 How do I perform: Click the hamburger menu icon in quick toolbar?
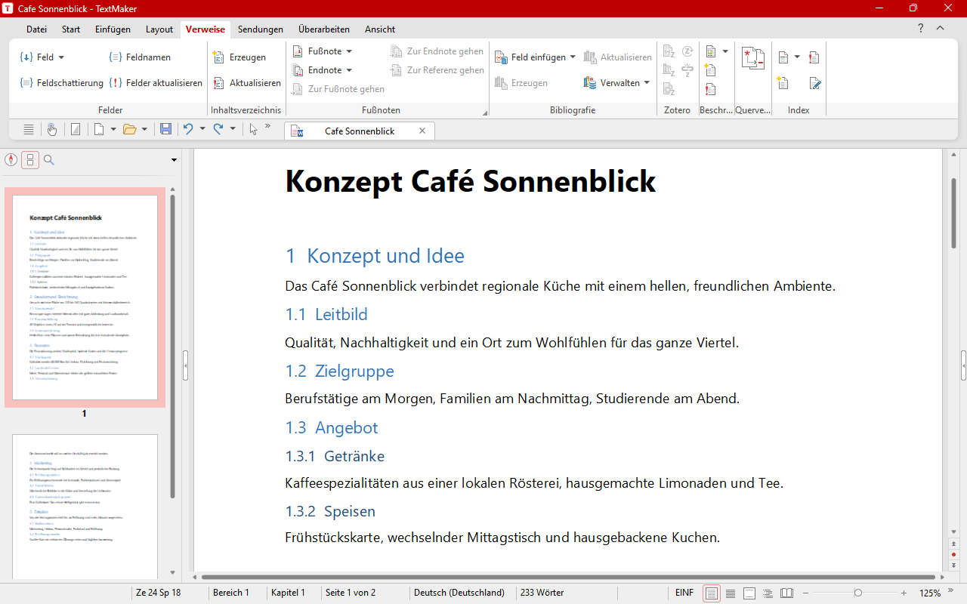point(29,129)
